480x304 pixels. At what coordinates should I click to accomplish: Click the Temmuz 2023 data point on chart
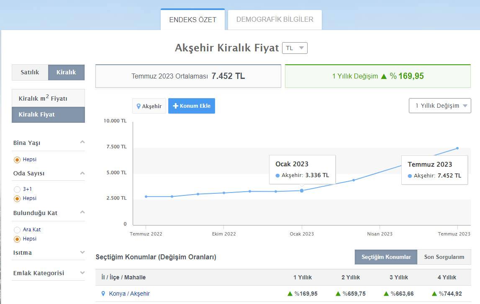click(457, 148)
